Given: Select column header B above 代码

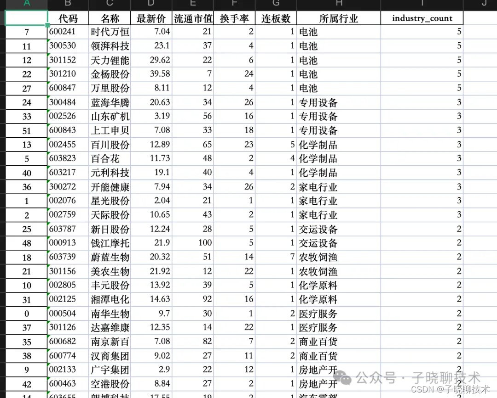Looking at the screenshot, I should (x=68, y=4).
